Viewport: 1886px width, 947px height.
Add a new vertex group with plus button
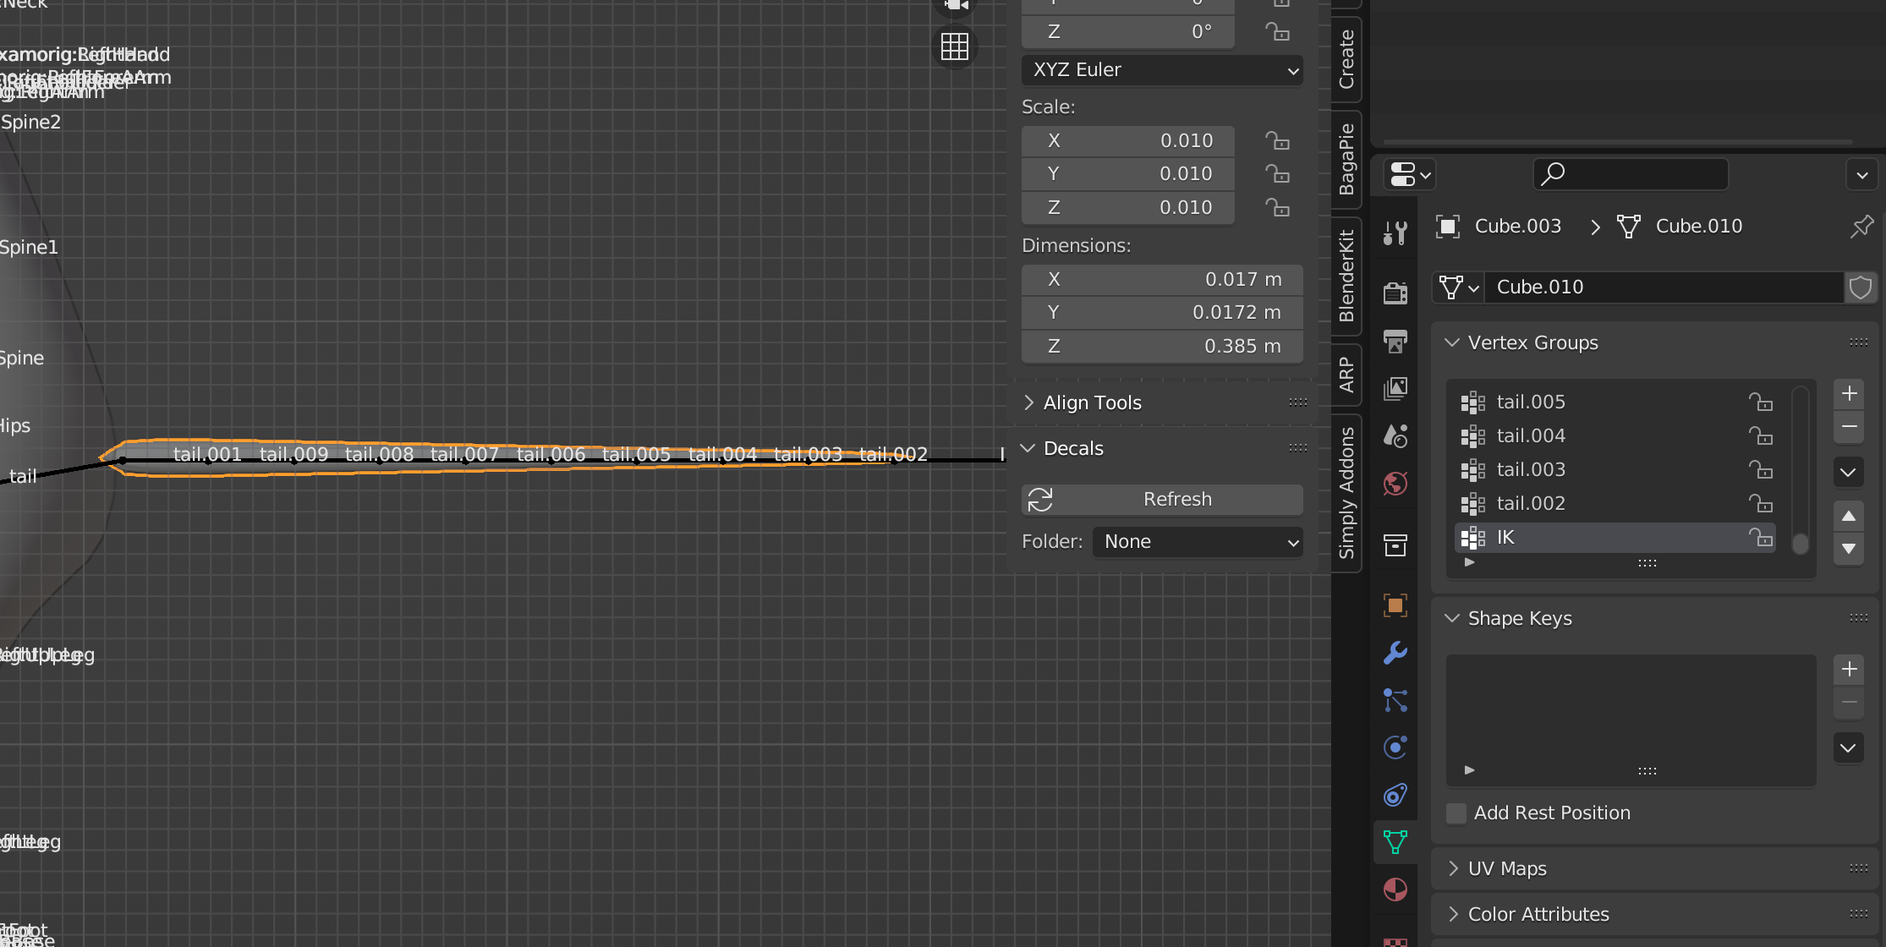point(1849,393)
